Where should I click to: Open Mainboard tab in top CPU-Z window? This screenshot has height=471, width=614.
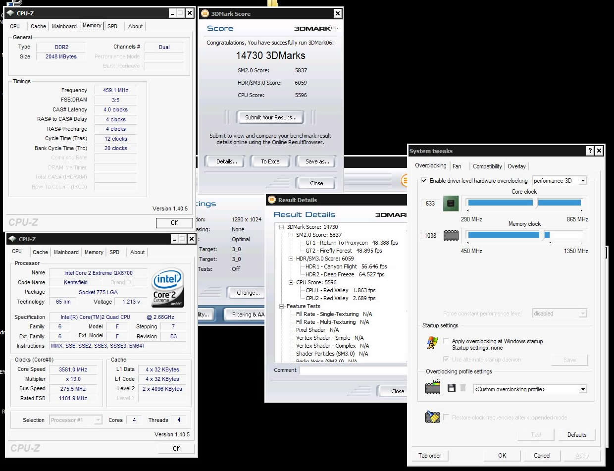(x=64, y=26)
